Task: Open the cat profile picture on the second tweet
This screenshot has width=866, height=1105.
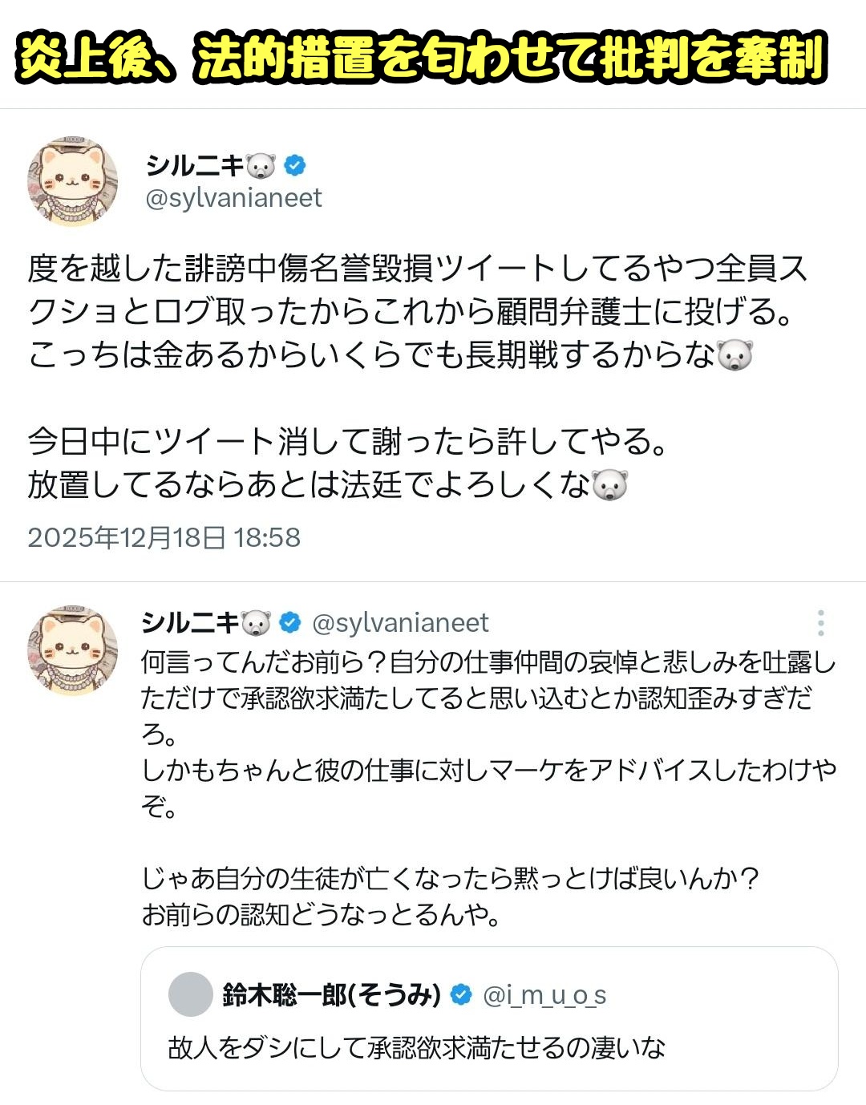Action: [x=72, y=651]
